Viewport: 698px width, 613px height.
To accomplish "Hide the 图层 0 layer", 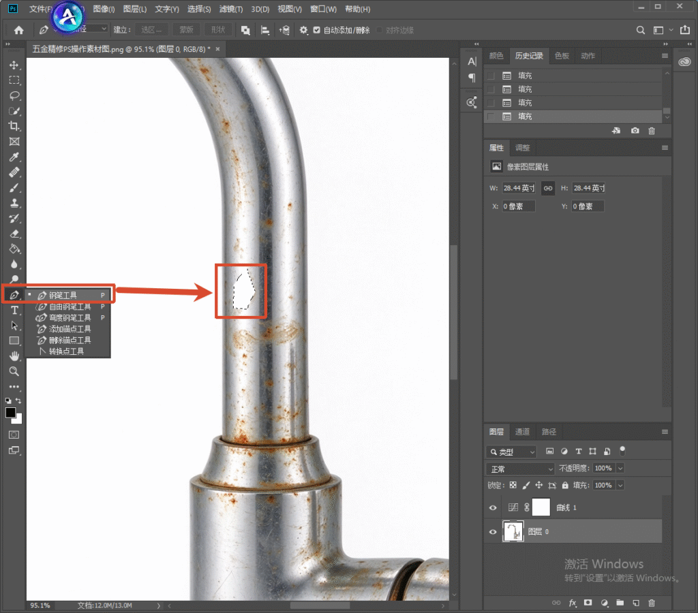I will point(493,532).
